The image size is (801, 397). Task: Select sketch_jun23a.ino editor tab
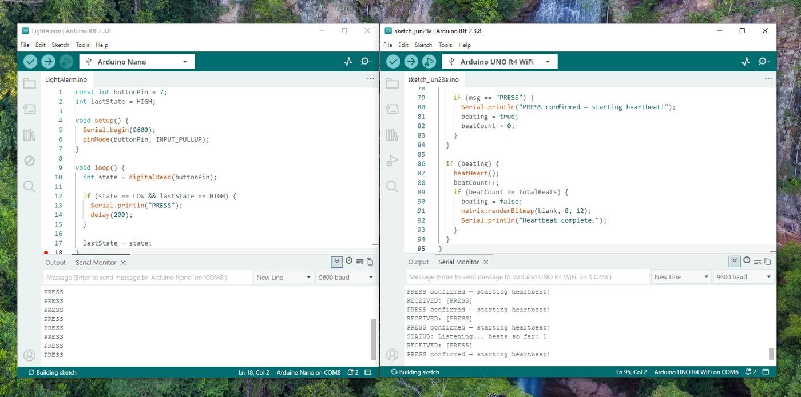click(x=433, y=79)
